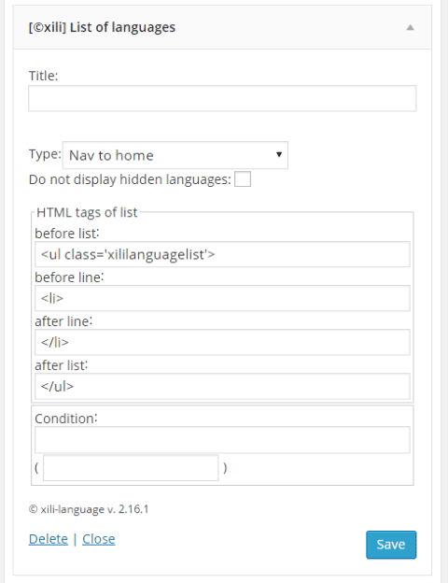Collapse the List of languages widget arrow
Screen dimensions: 448x583
click(410, 27)
